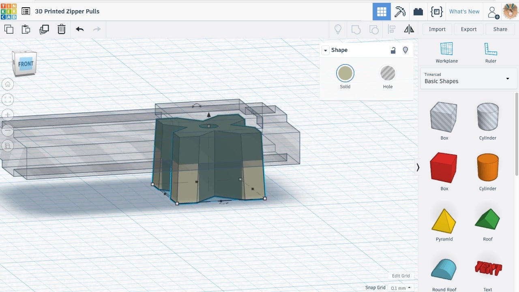Switch to the 3D design grid view

(x=382, y=11)
